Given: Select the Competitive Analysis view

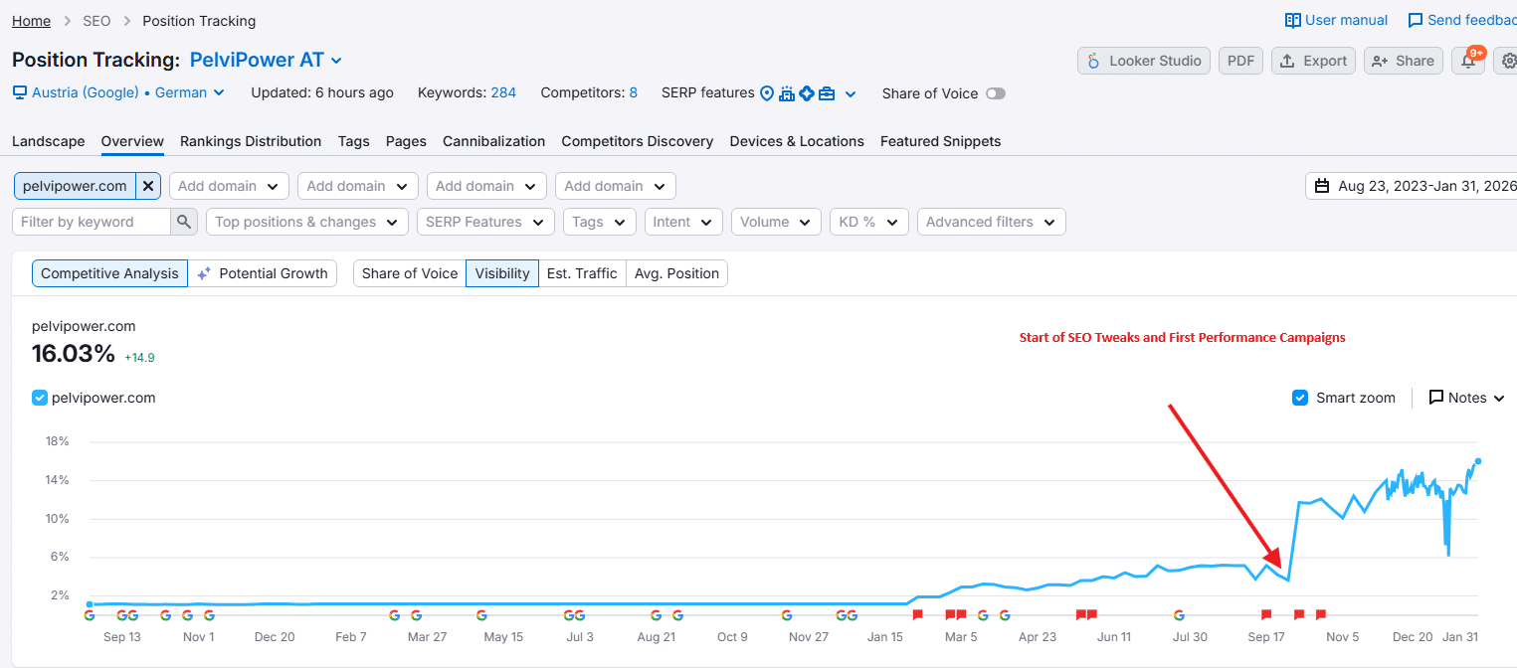Looking at the screenshot, I should click(109, 273).
